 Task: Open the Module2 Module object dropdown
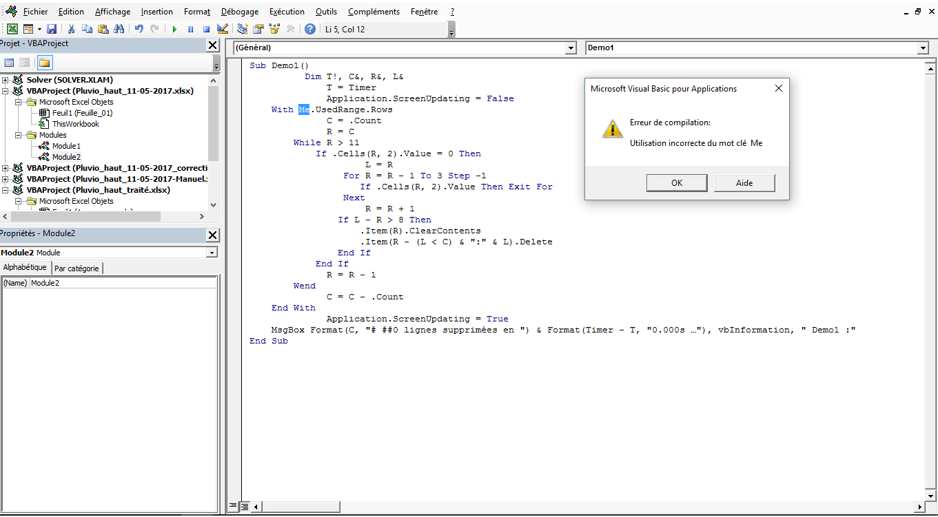pos(212,253)
